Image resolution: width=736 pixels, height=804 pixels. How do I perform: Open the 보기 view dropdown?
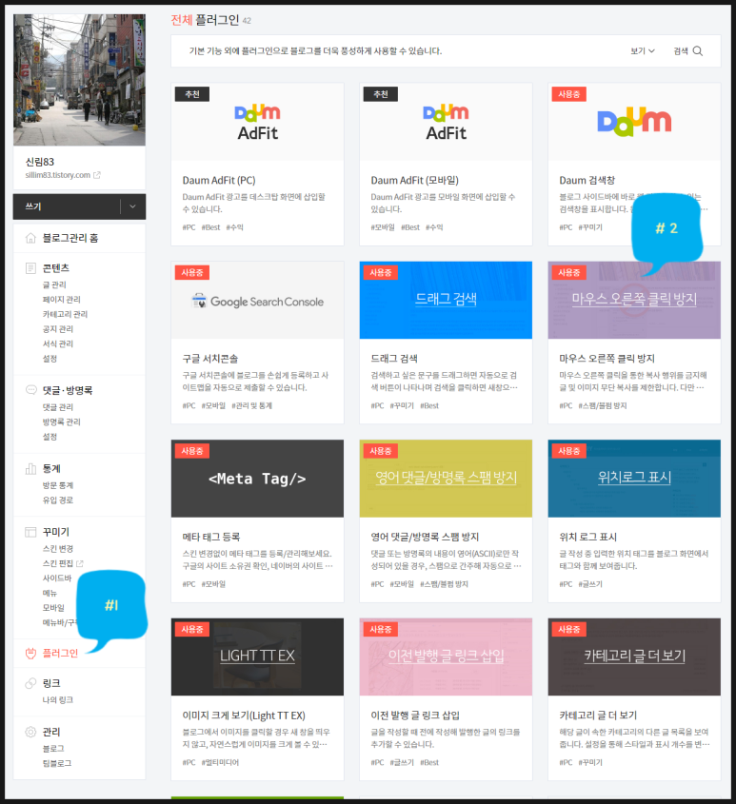[x=643, y=50]
